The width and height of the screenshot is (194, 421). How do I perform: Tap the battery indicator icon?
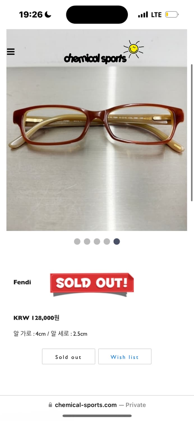[x=172, y=15]
